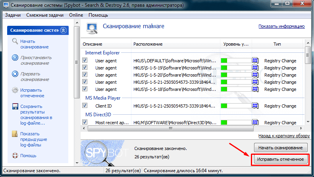Sort by the Расположение column header
314x177 pixels.
(175, 44)
